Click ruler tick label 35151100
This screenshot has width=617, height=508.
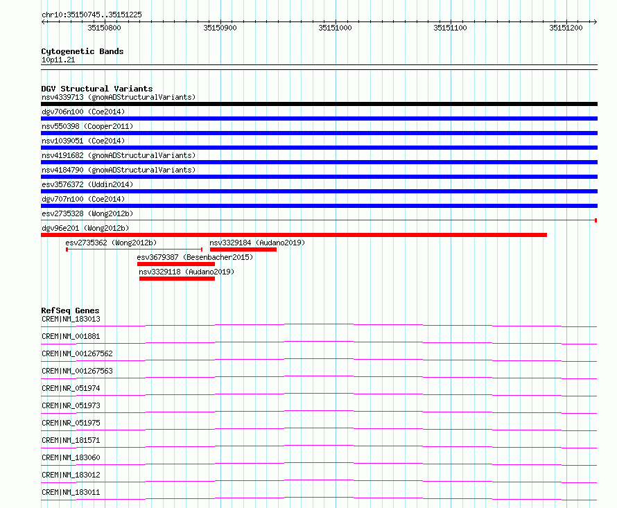coord(450,28)
